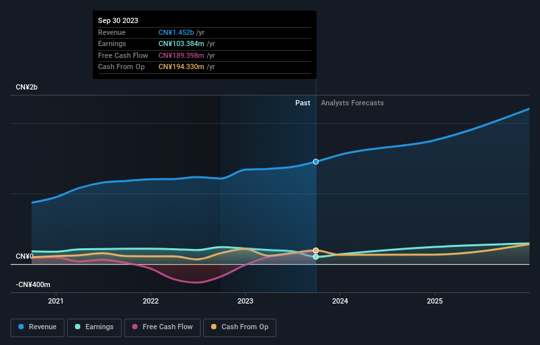
Task: Click the CN¥2b y-axis label
Action: 26,87
